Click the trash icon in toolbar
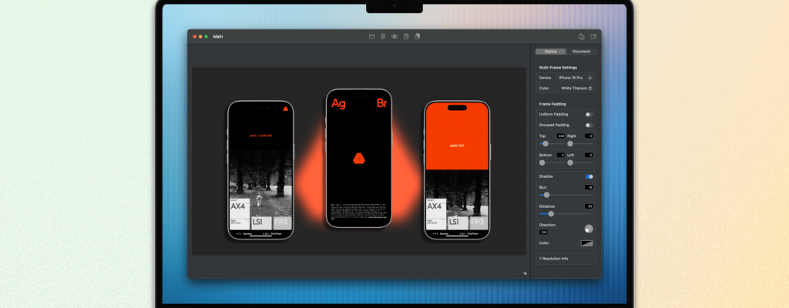This screenshot has width=789, height=308. 383,36
